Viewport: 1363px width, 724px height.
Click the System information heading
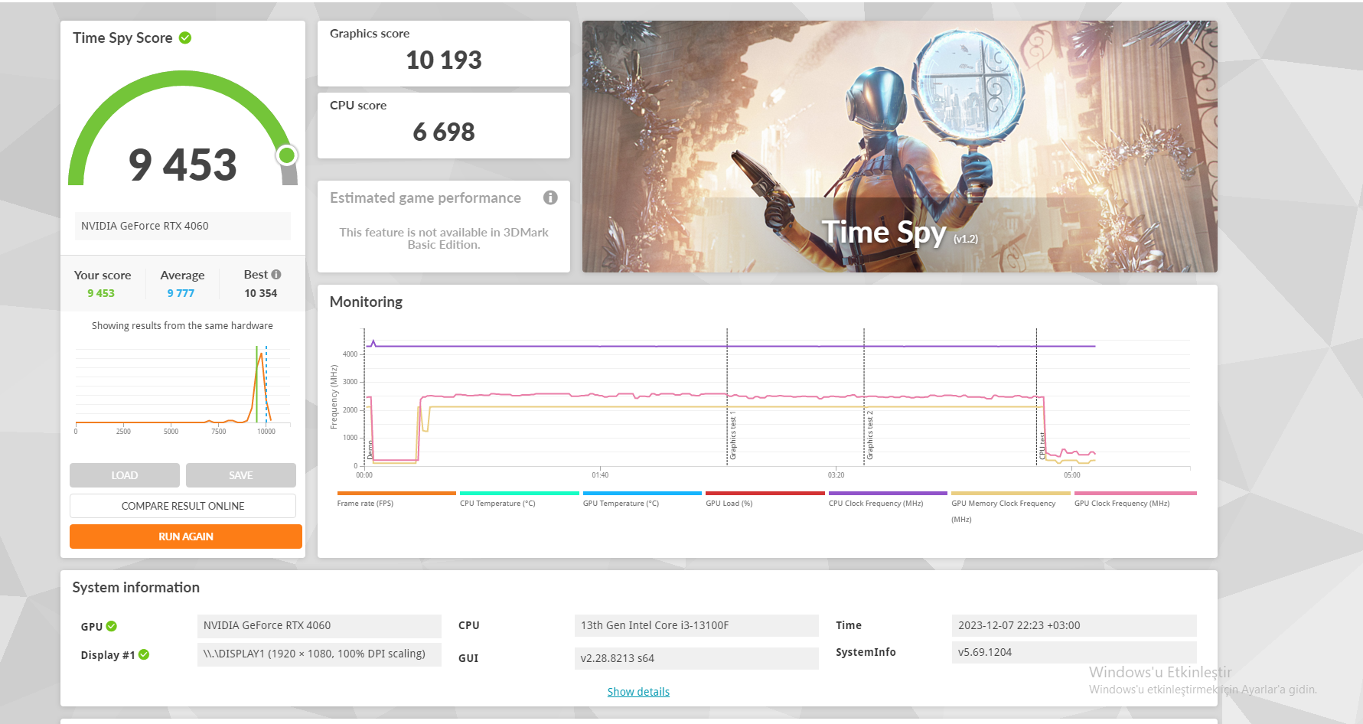point(136,587)
